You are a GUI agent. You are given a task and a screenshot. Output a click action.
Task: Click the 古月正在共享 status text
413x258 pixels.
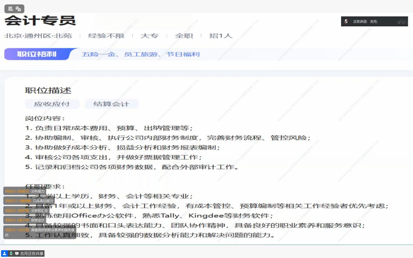tap(31, 254)
